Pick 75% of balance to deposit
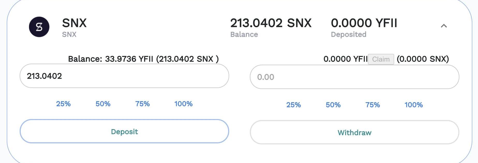 (x=143, y=104)
